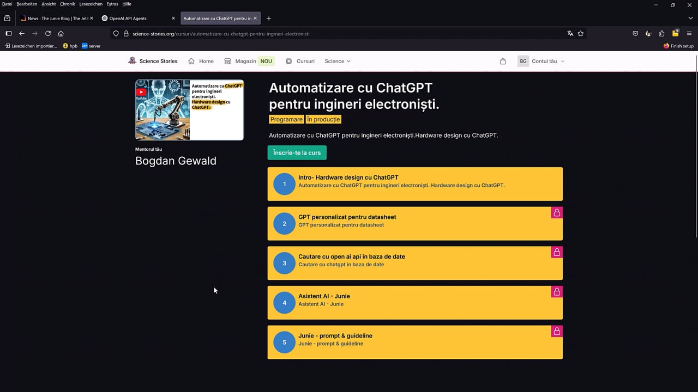Open the Home navigation link
Viewport: 698px width, 392px height.
point(201,61)
